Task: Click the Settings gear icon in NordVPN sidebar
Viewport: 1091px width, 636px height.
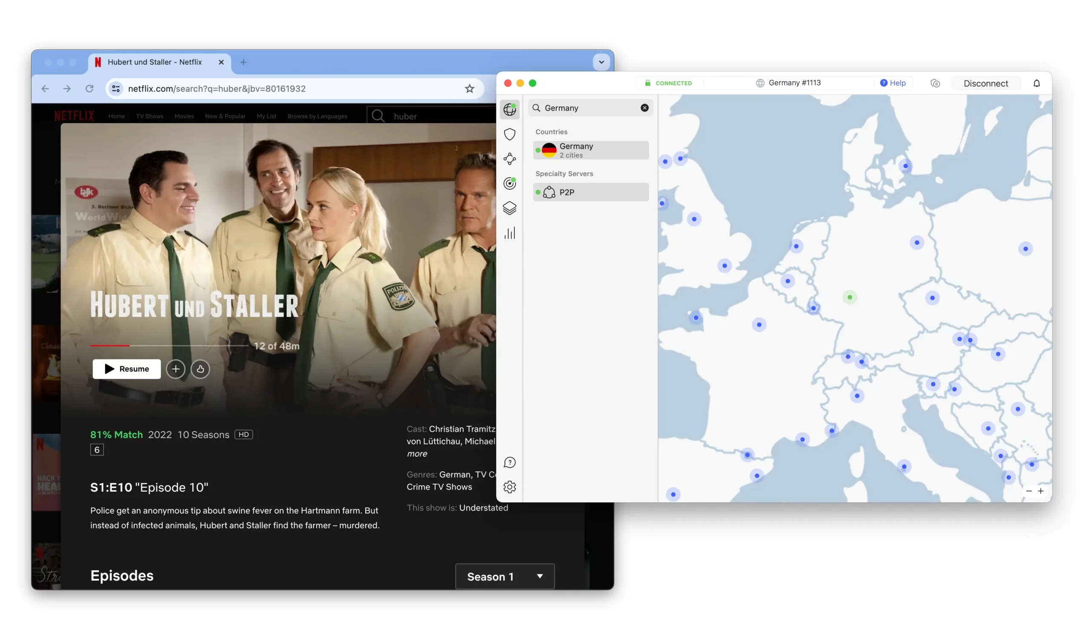Action: click(509, 487)
